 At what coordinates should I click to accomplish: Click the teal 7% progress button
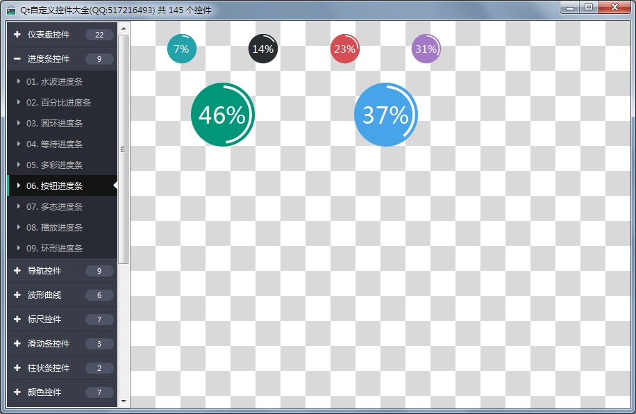coord(182,49)
